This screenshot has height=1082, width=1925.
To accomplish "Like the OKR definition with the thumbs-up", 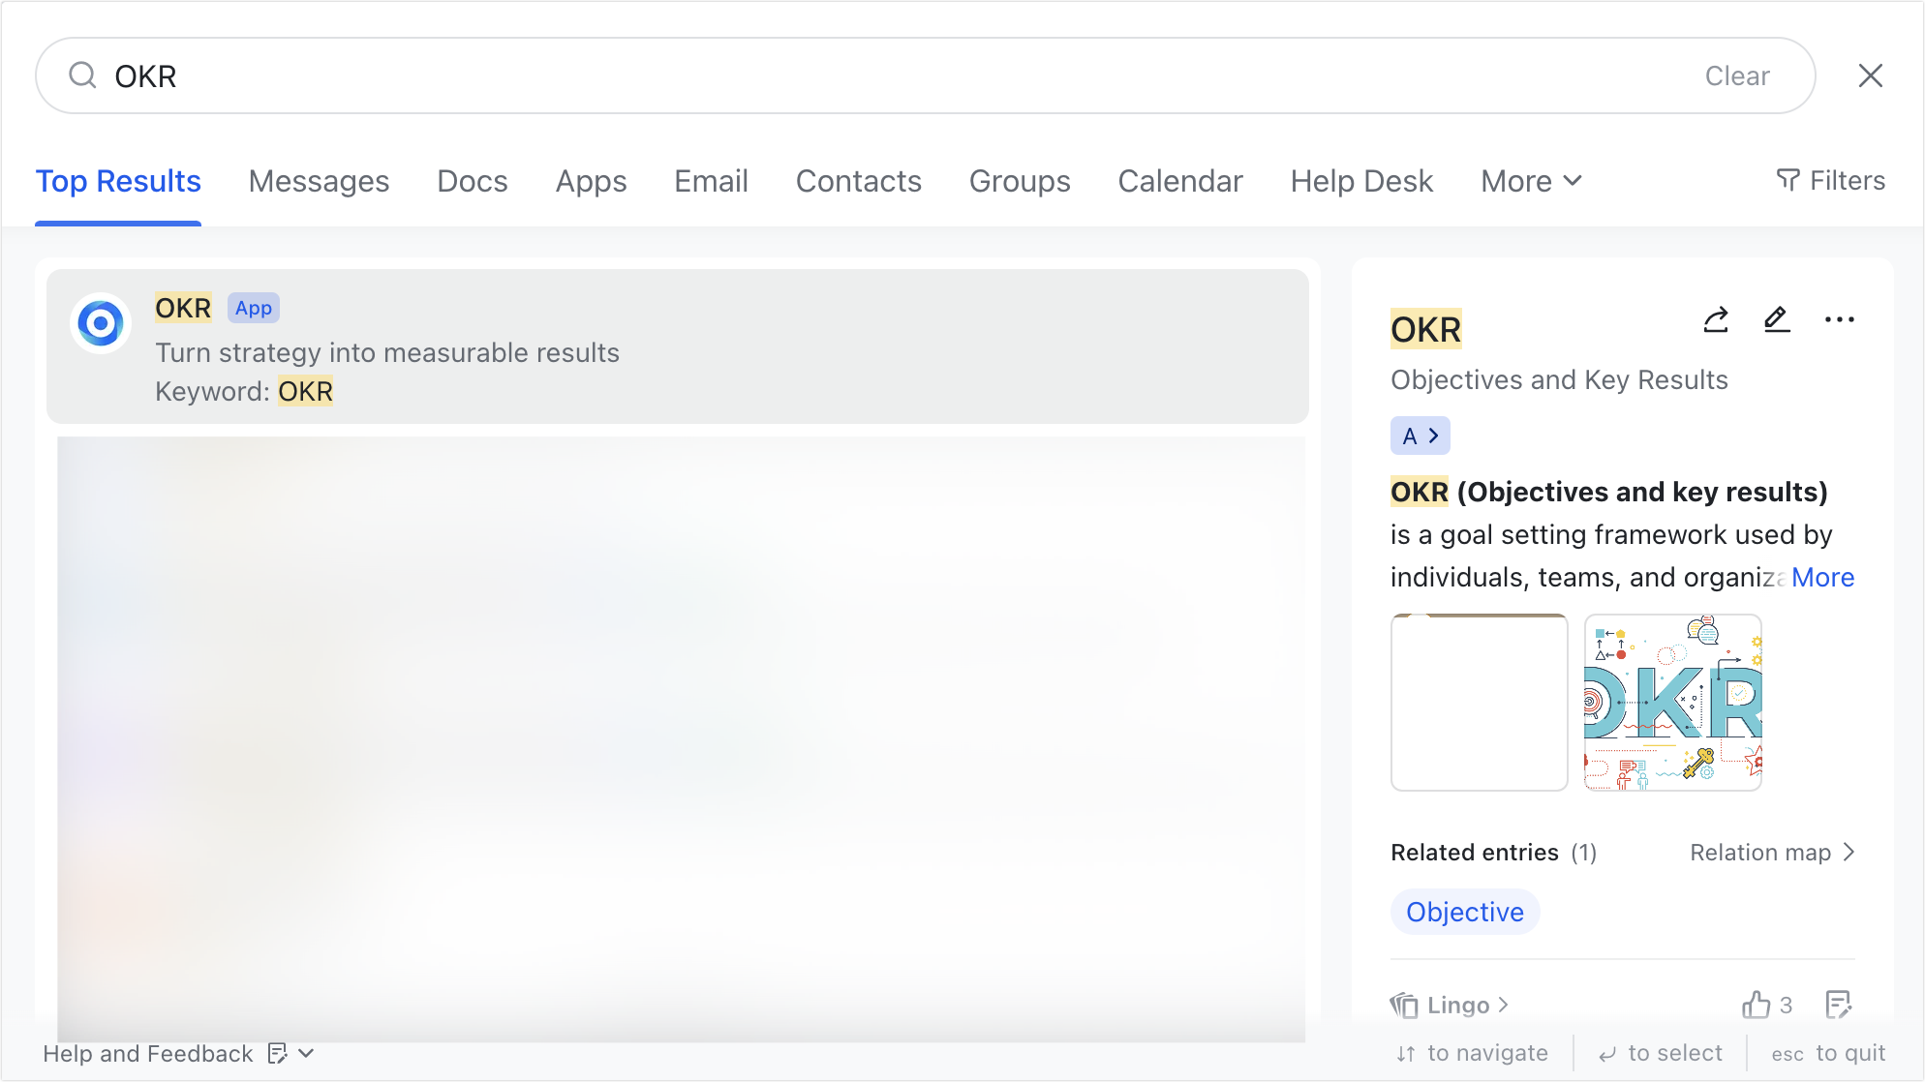I will (x=1756, y=1005).
